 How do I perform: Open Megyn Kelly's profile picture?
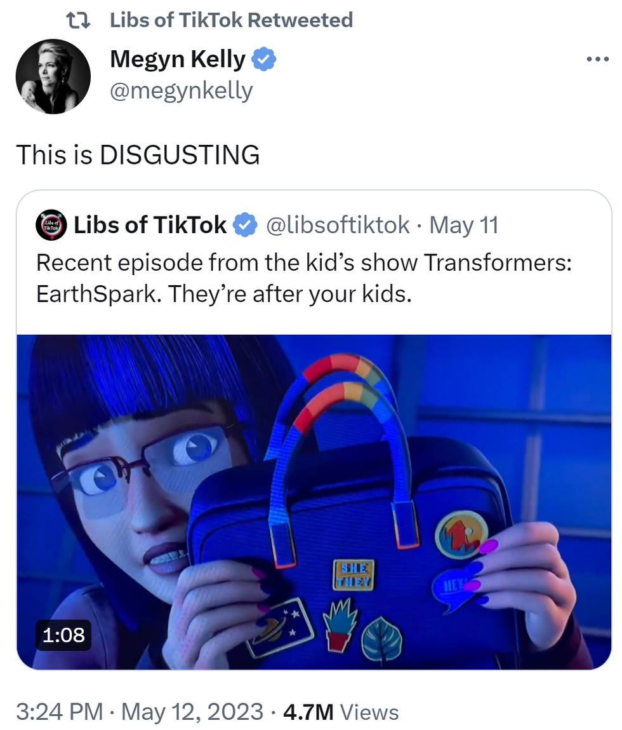[x=53, y=76]
